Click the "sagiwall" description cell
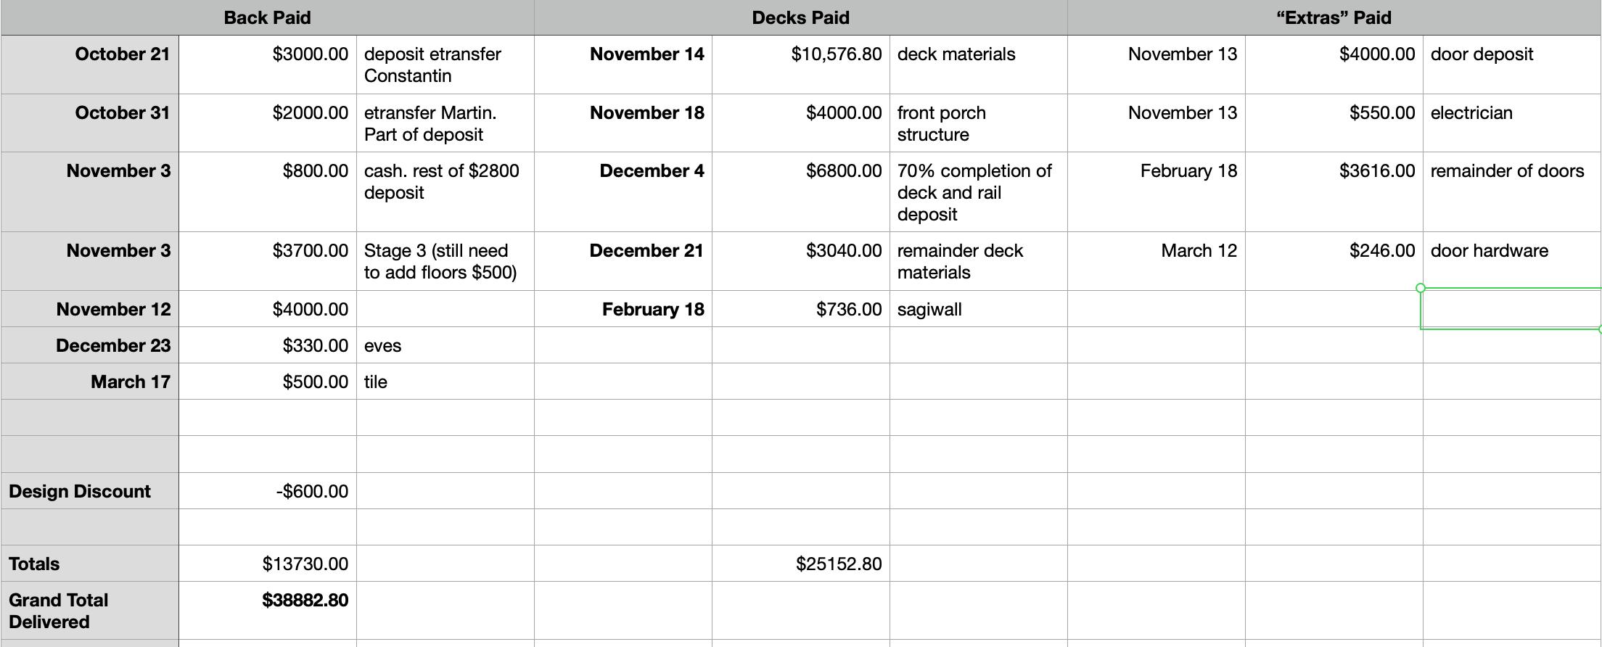The image size is (1602, 647). [929, 310]
